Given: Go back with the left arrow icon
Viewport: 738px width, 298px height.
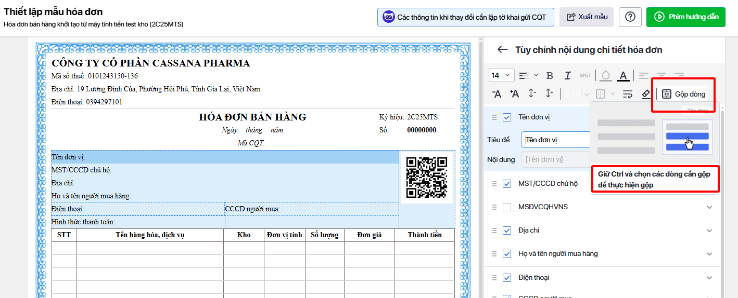Looking at the screenshot, I should click(502, 50).
